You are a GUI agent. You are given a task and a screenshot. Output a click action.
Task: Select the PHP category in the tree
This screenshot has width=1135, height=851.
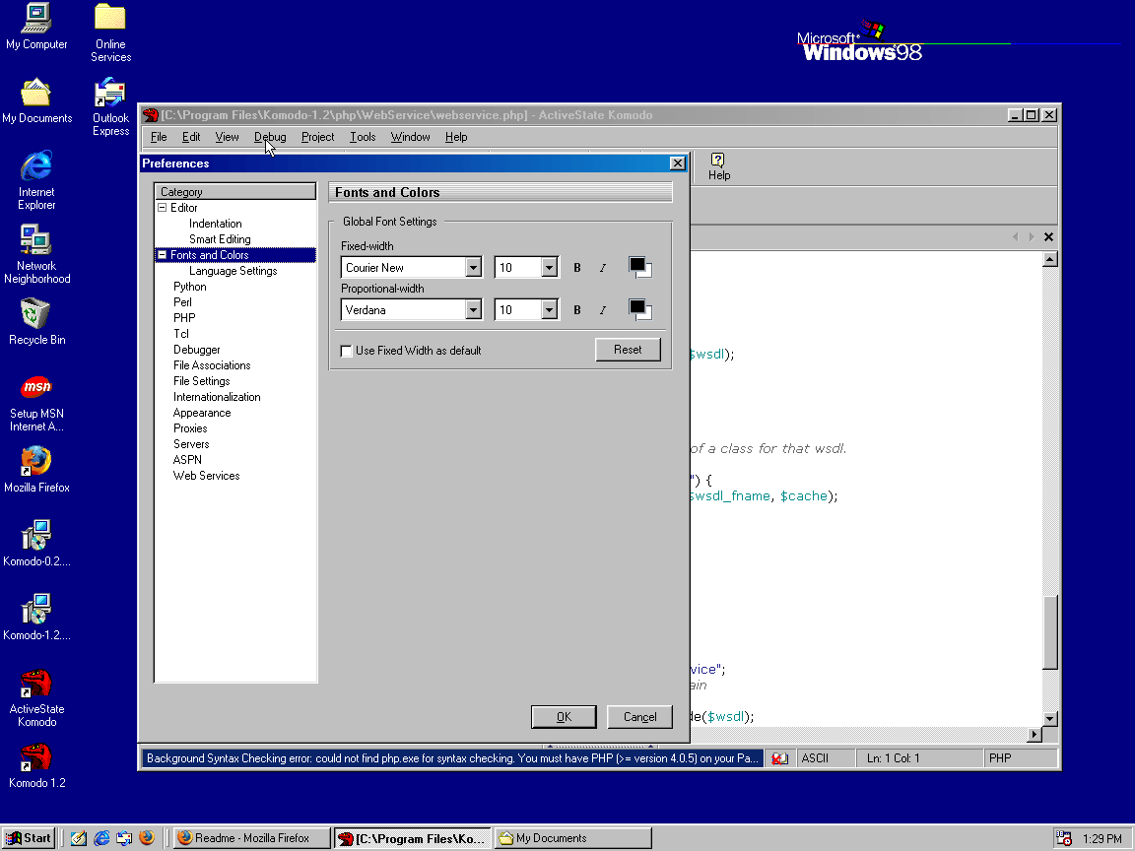tap(184, 318)
